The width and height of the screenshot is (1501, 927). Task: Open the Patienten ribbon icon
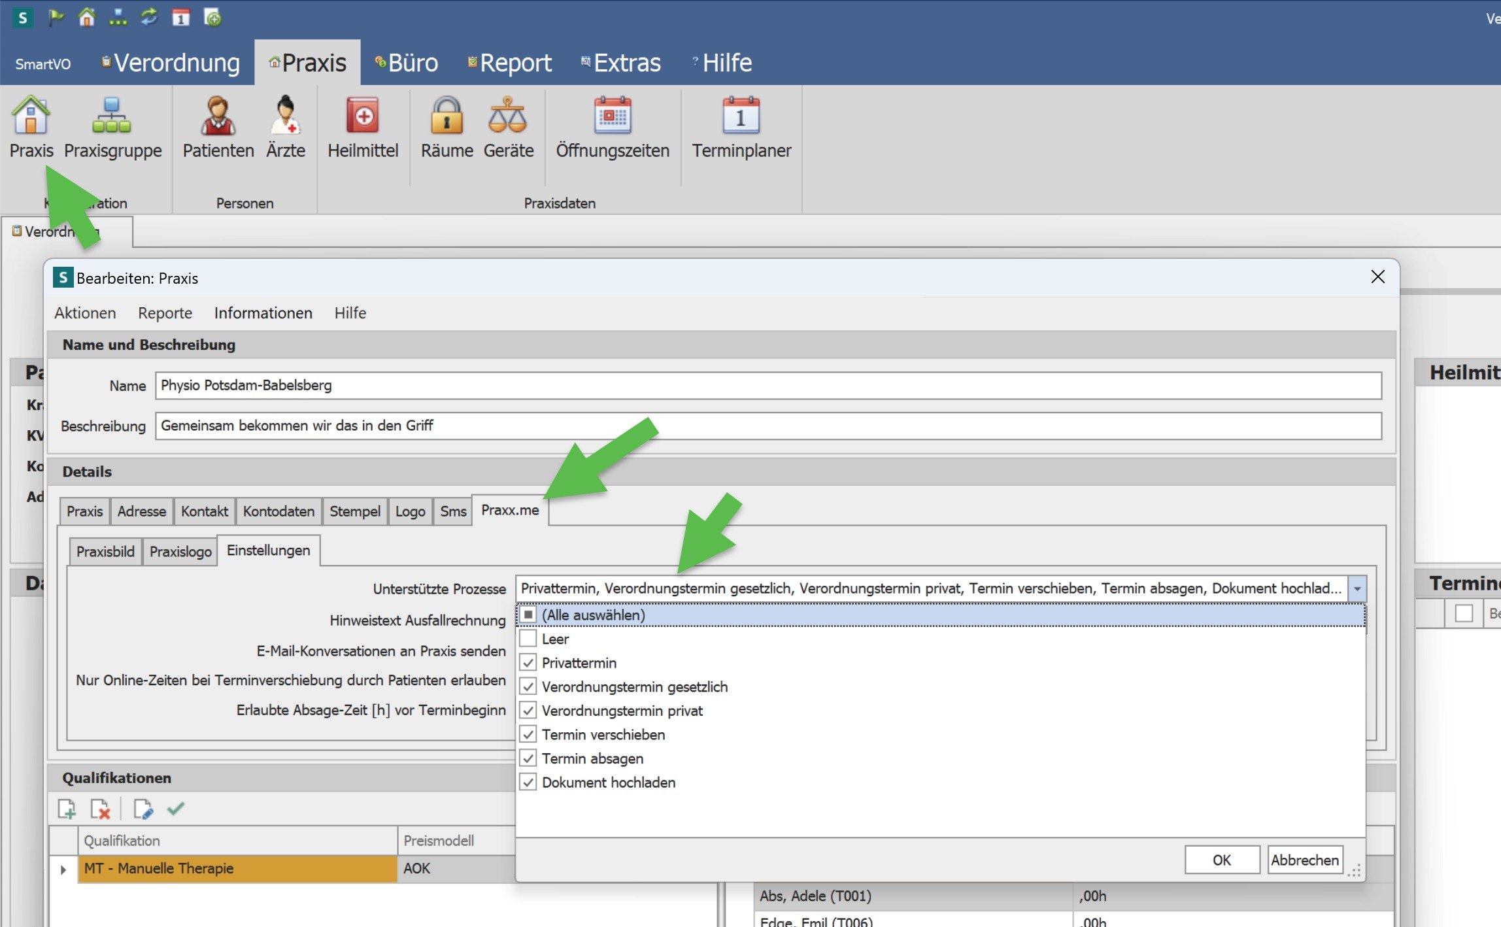coord(218,117)
